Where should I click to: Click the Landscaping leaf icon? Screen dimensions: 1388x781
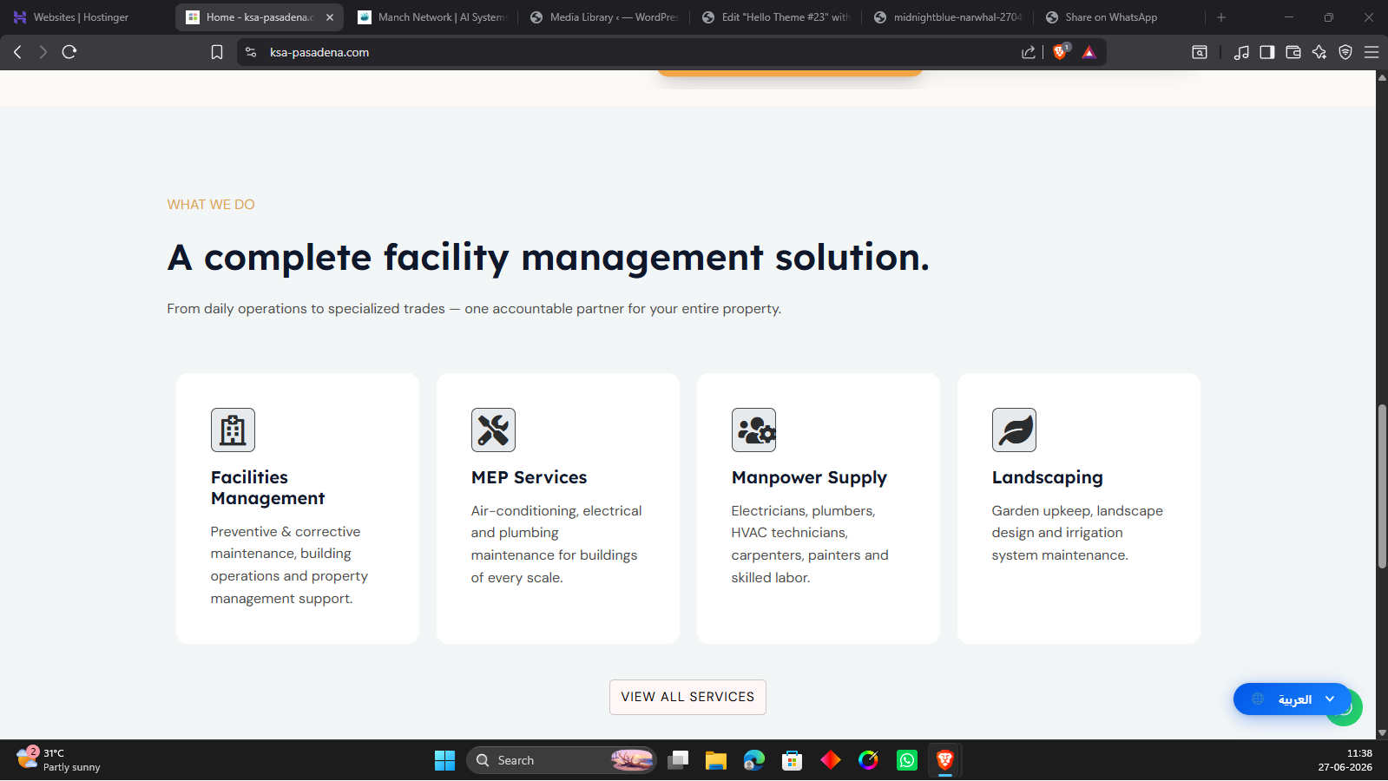pos(1014,430)
